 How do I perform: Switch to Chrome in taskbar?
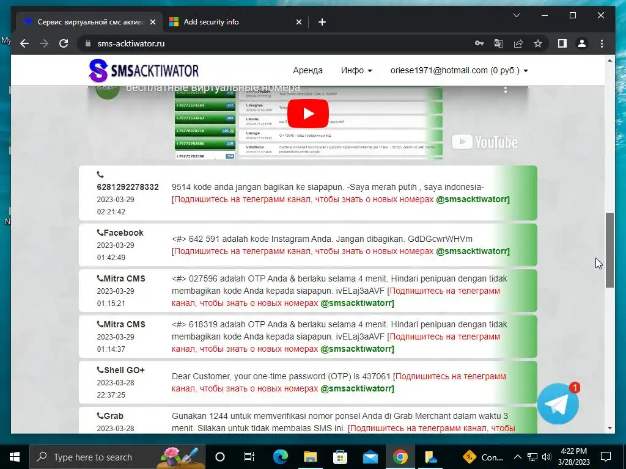coord(400,457)
